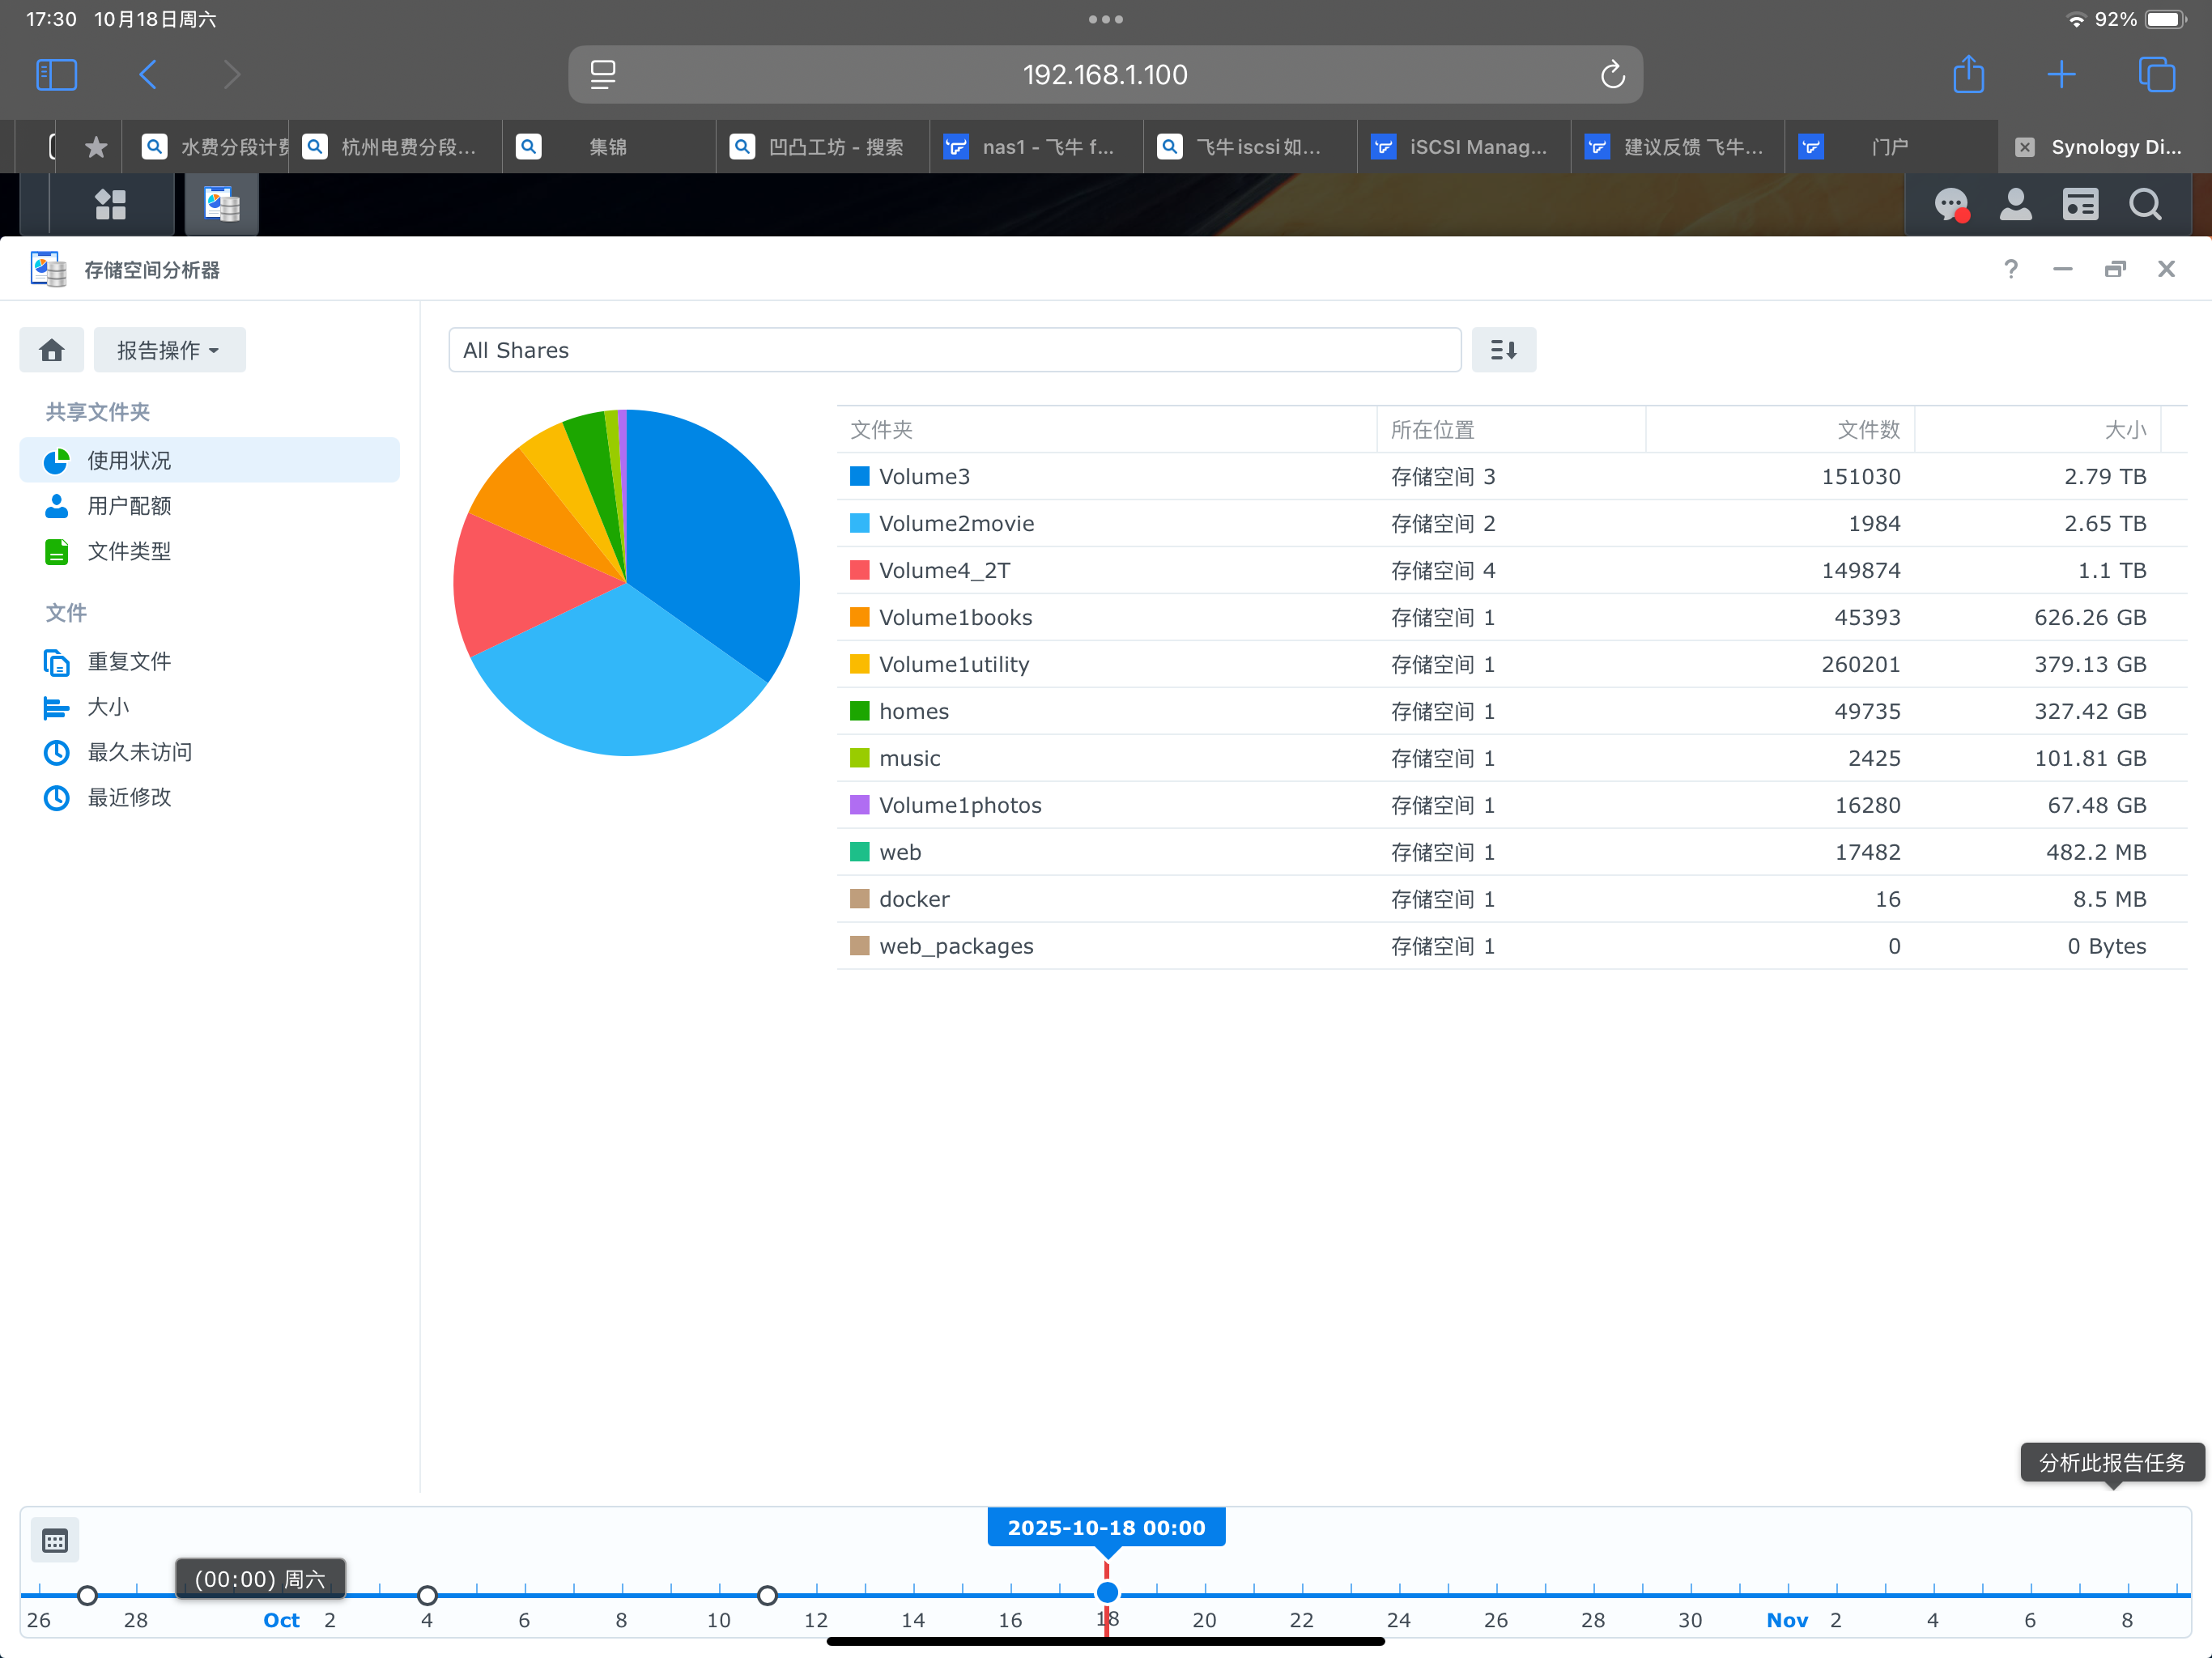Open DSM main menu grid icon
This screenshot has height=1658, width=2212.
110,205
